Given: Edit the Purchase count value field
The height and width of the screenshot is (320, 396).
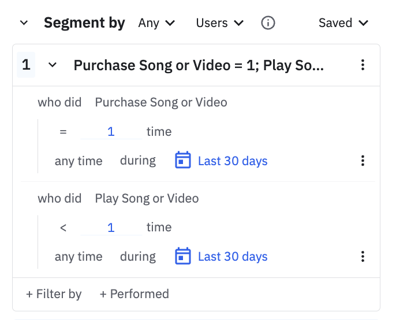Looking at the screenshot, I should point(111,132).
